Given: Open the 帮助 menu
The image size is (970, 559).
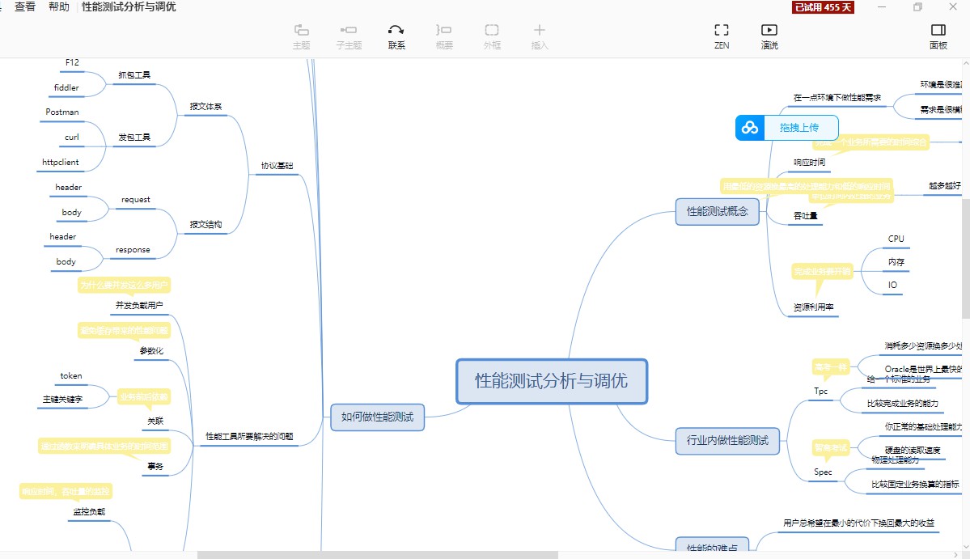Looking at the screenshot, I should (x=59, y=7).
